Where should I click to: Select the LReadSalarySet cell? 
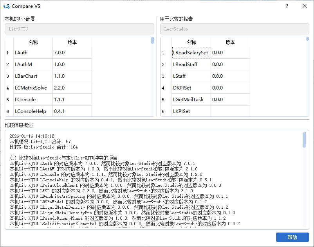tap(191, 53)
